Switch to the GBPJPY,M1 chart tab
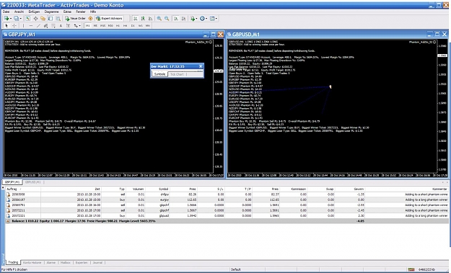Viewport: 451px width, 273px height. 12,182
